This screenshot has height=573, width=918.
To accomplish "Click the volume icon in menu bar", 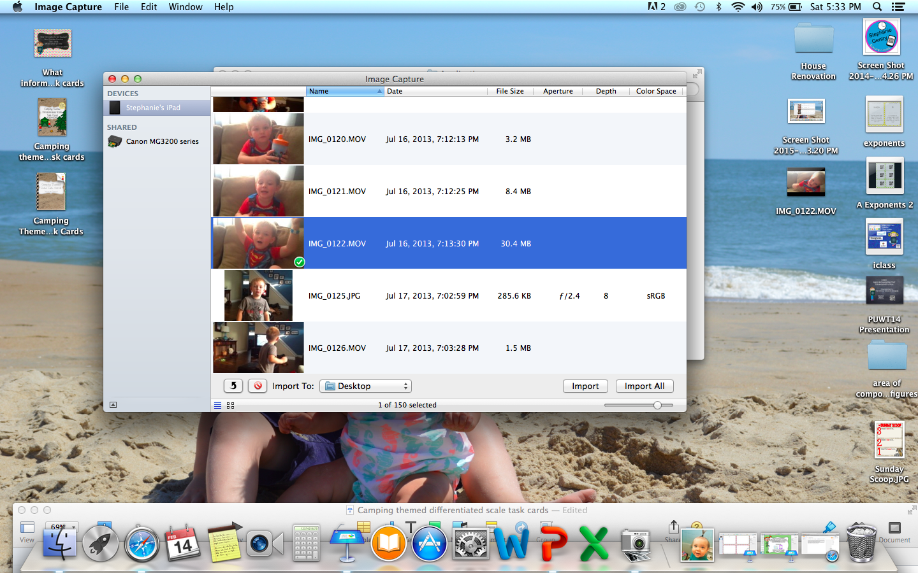I will coord(757,7).
